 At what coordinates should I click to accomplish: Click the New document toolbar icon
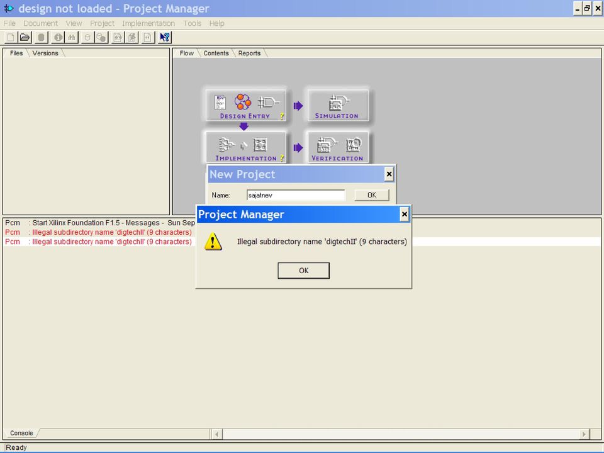click(x=11, y=37)
